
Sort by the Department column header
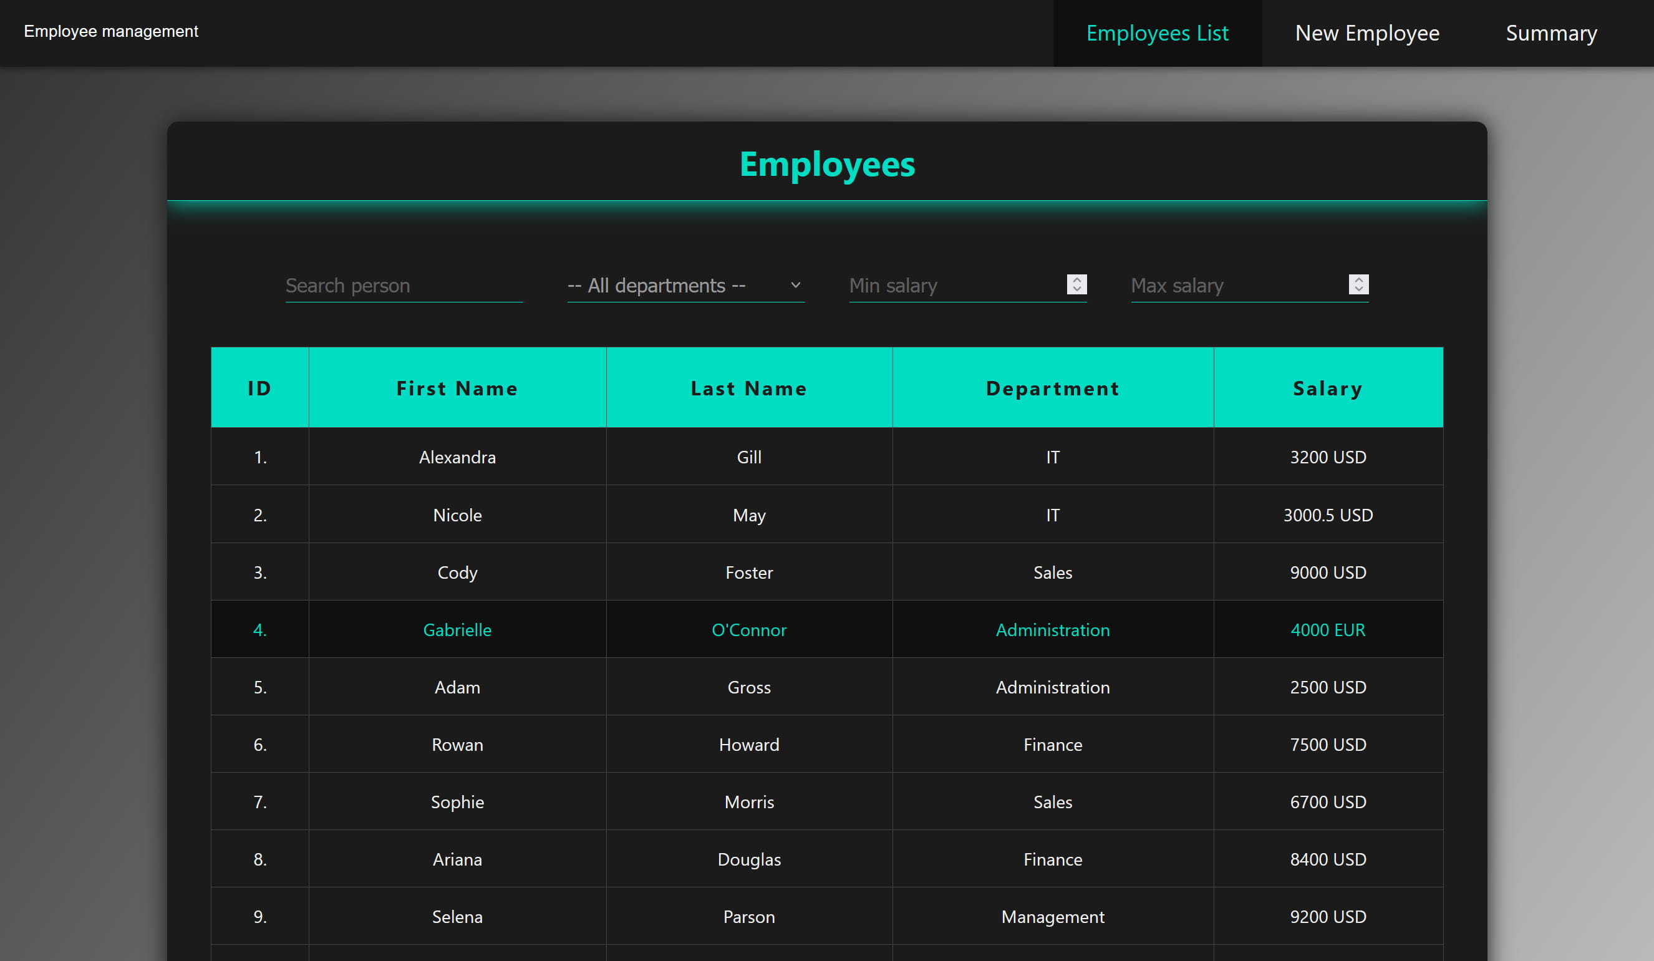point(1052,388)
